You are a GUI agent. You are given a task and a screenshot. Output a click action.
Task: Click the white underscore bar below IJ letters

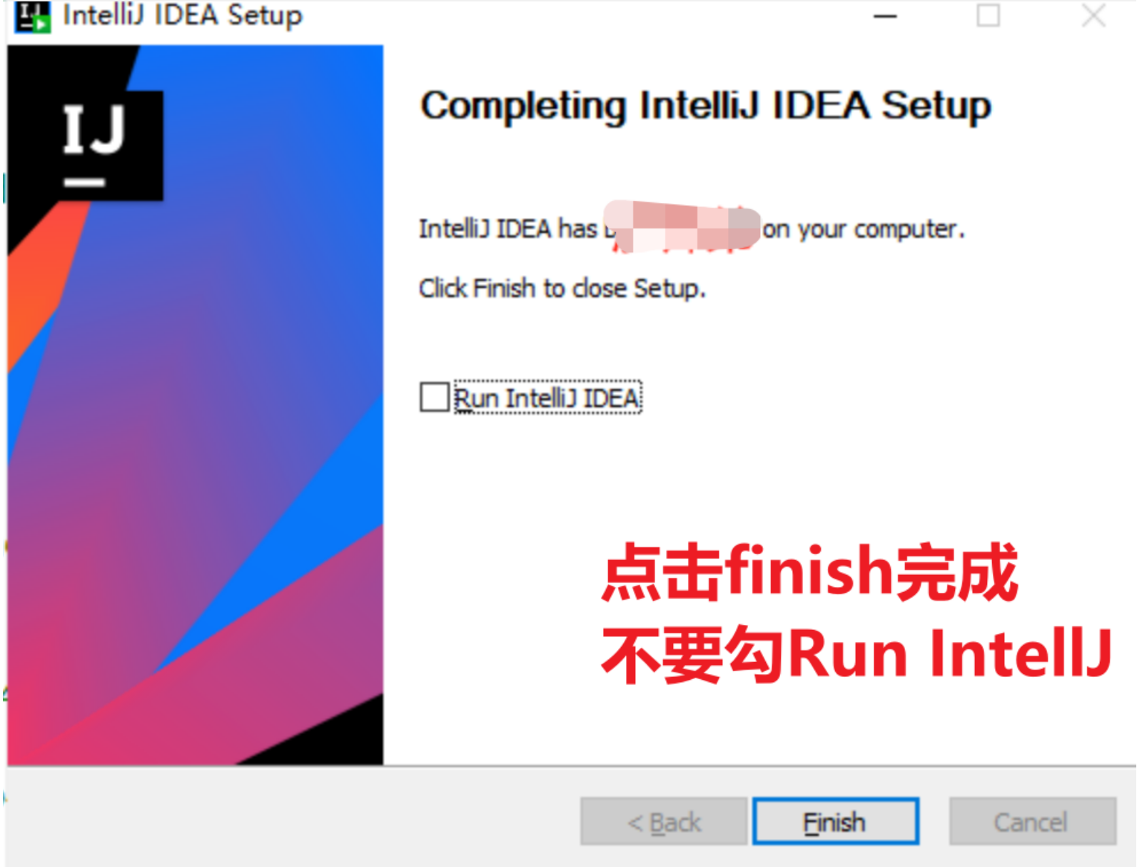tap(85, 183)
